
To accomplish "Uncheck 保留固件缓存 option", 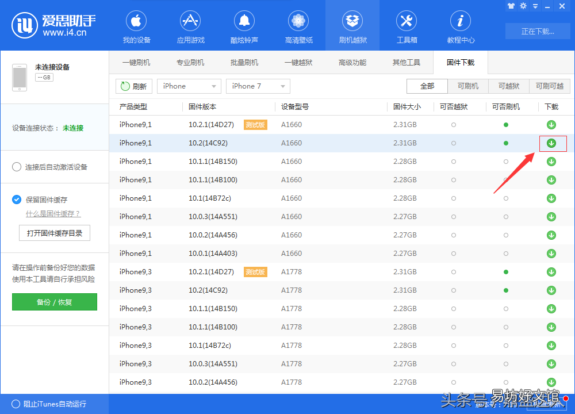I will tap(17, 200).
